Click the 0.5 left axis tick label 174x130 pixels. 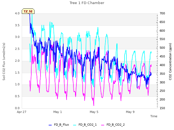[17, 96]
